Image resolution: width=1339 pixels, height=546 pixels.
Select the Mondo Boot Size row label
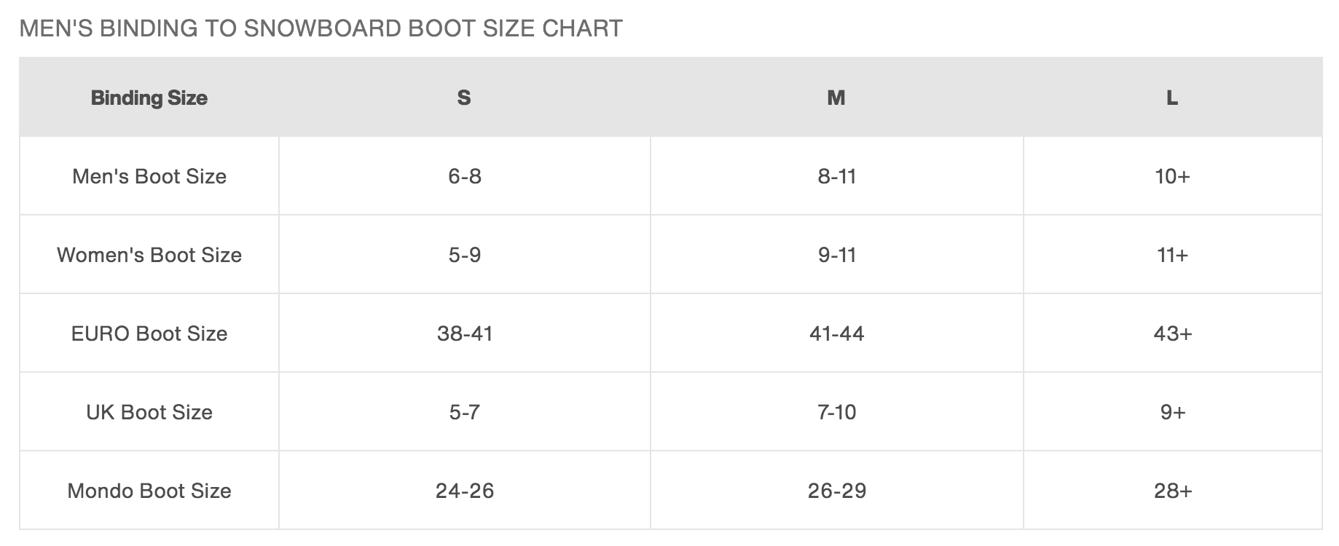point(149,491)
